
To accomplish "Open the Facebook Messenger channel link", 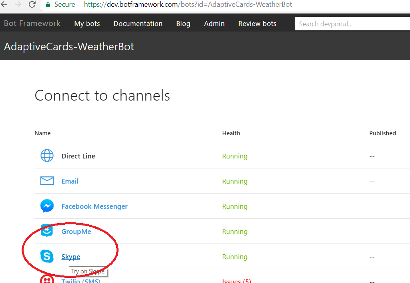I will (x=94, y=206).
